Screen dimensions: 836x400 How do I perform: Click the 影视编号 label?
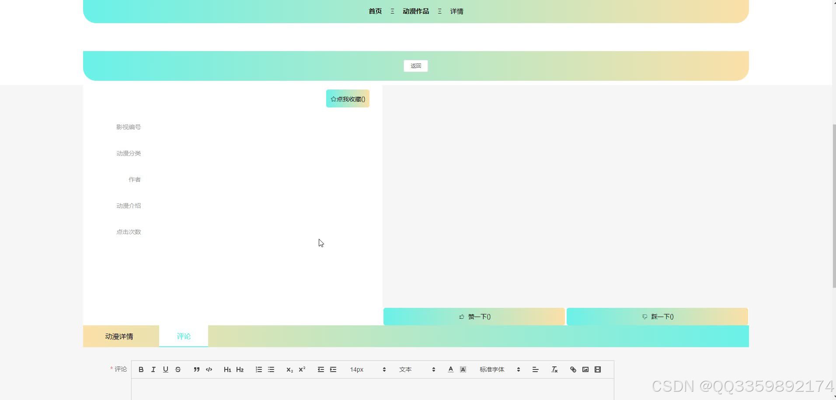click(129, 127)
